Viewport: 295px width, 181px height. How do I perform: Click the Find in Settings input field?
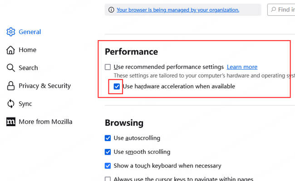tap(286, 10)
